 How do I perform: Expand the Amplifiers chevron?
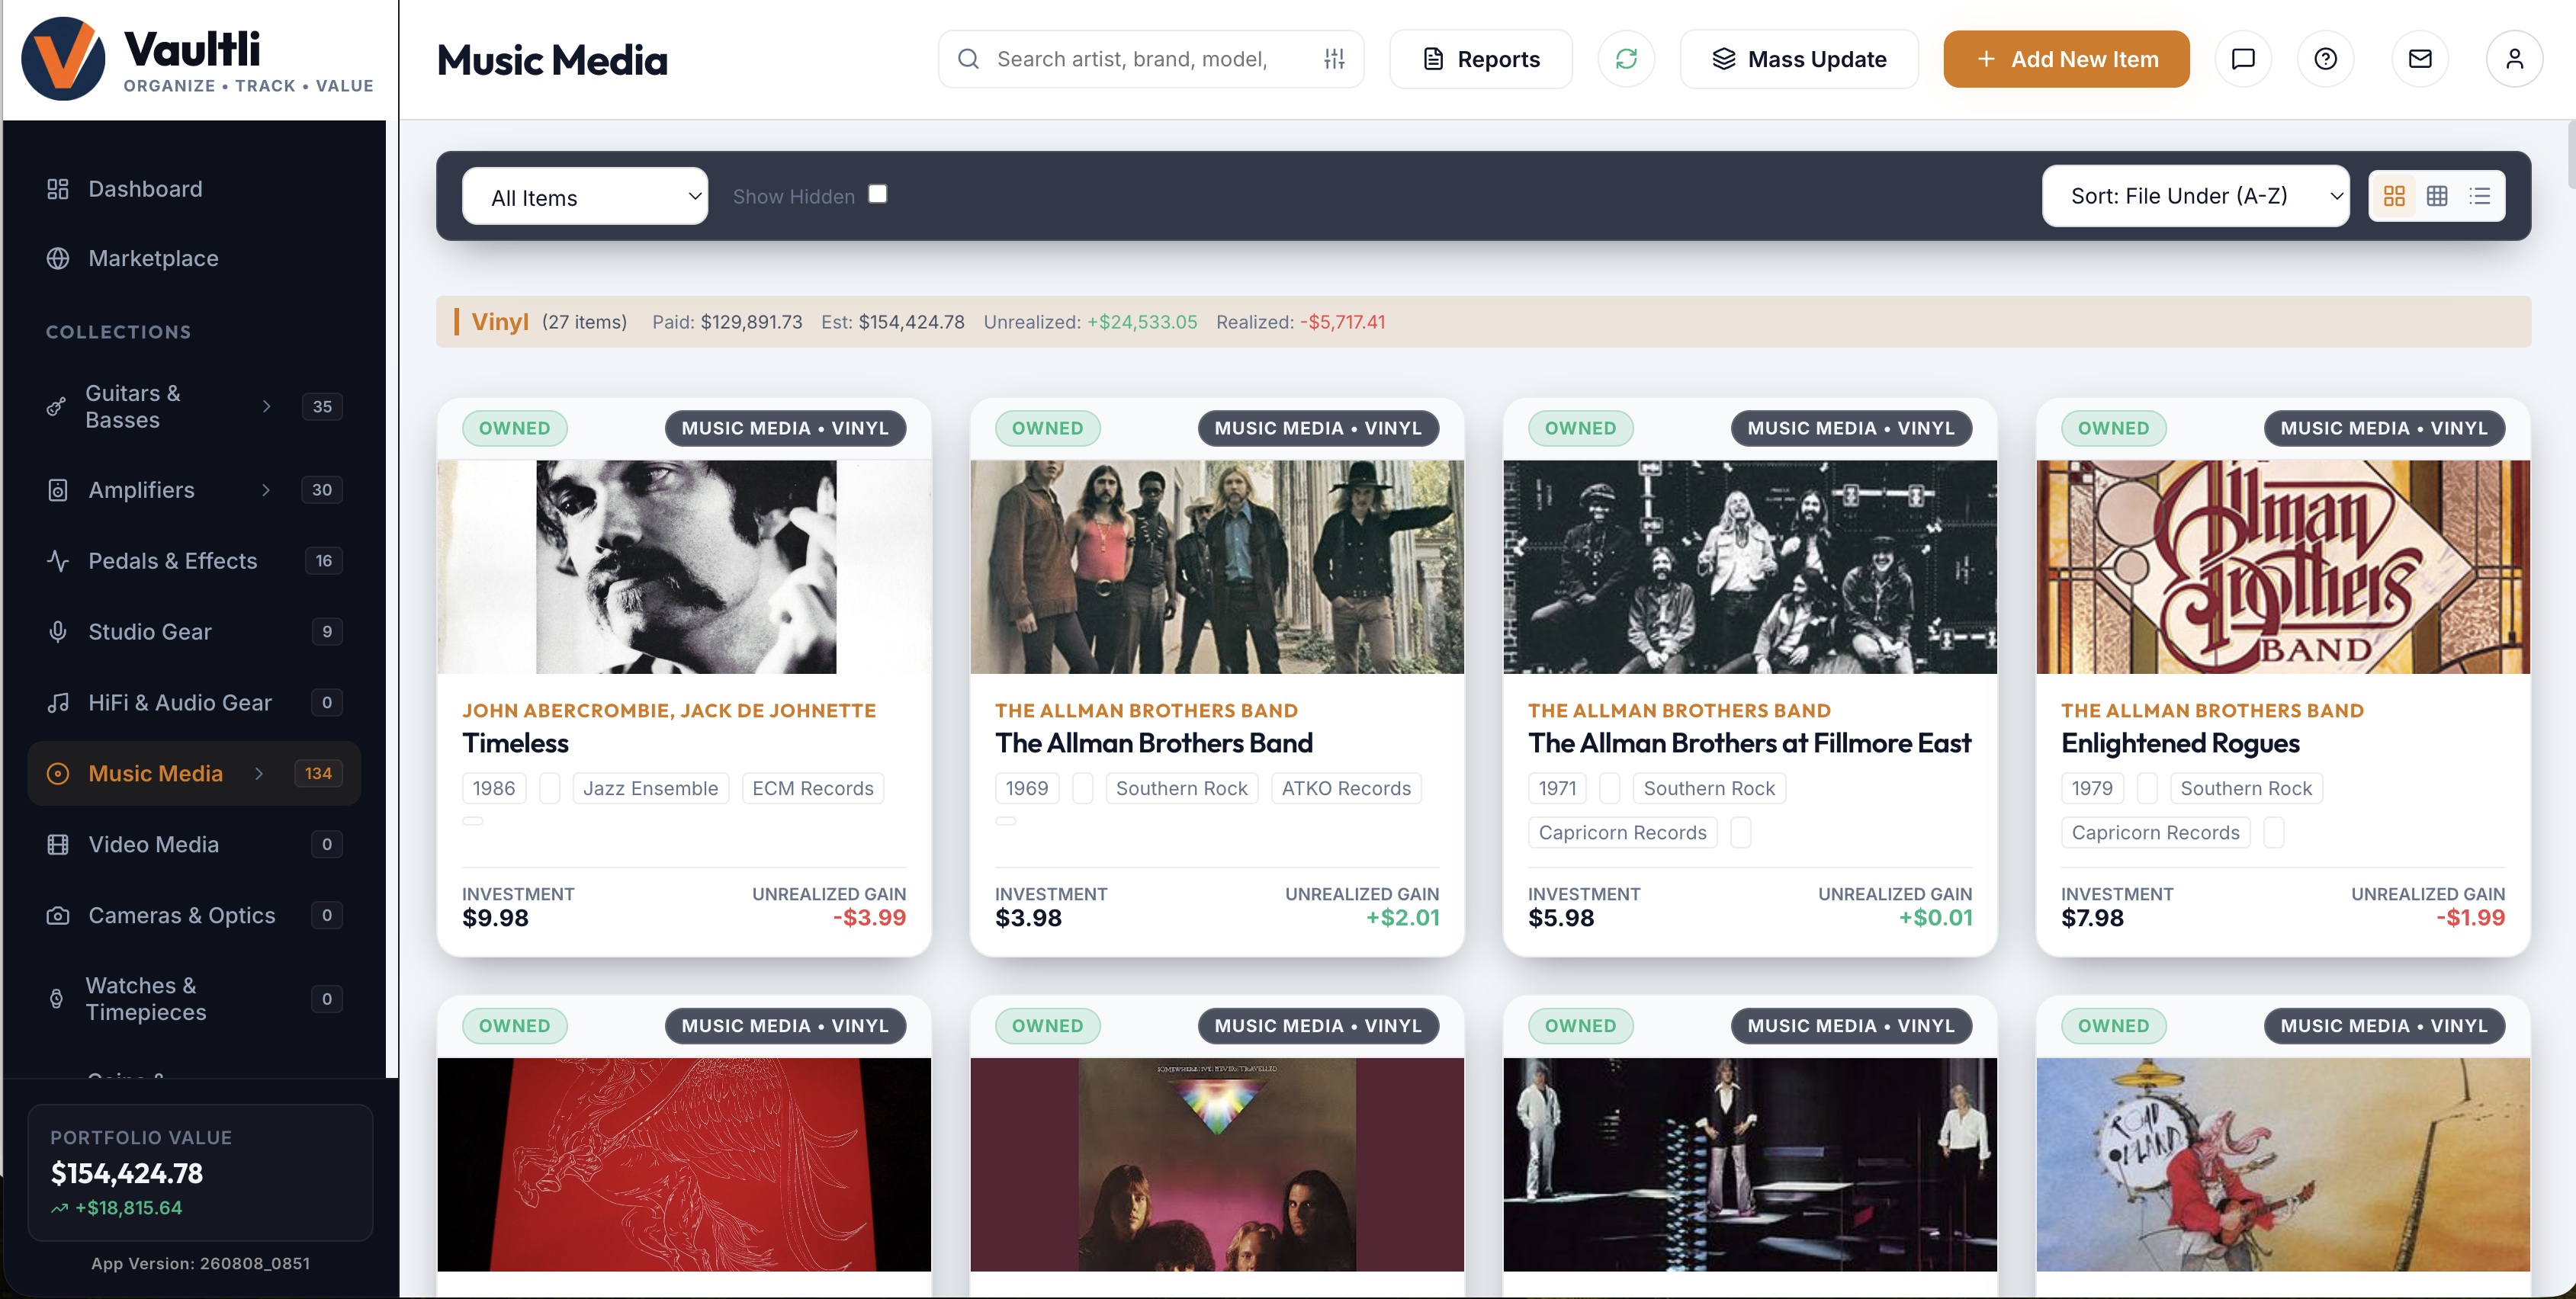point(266,490)
